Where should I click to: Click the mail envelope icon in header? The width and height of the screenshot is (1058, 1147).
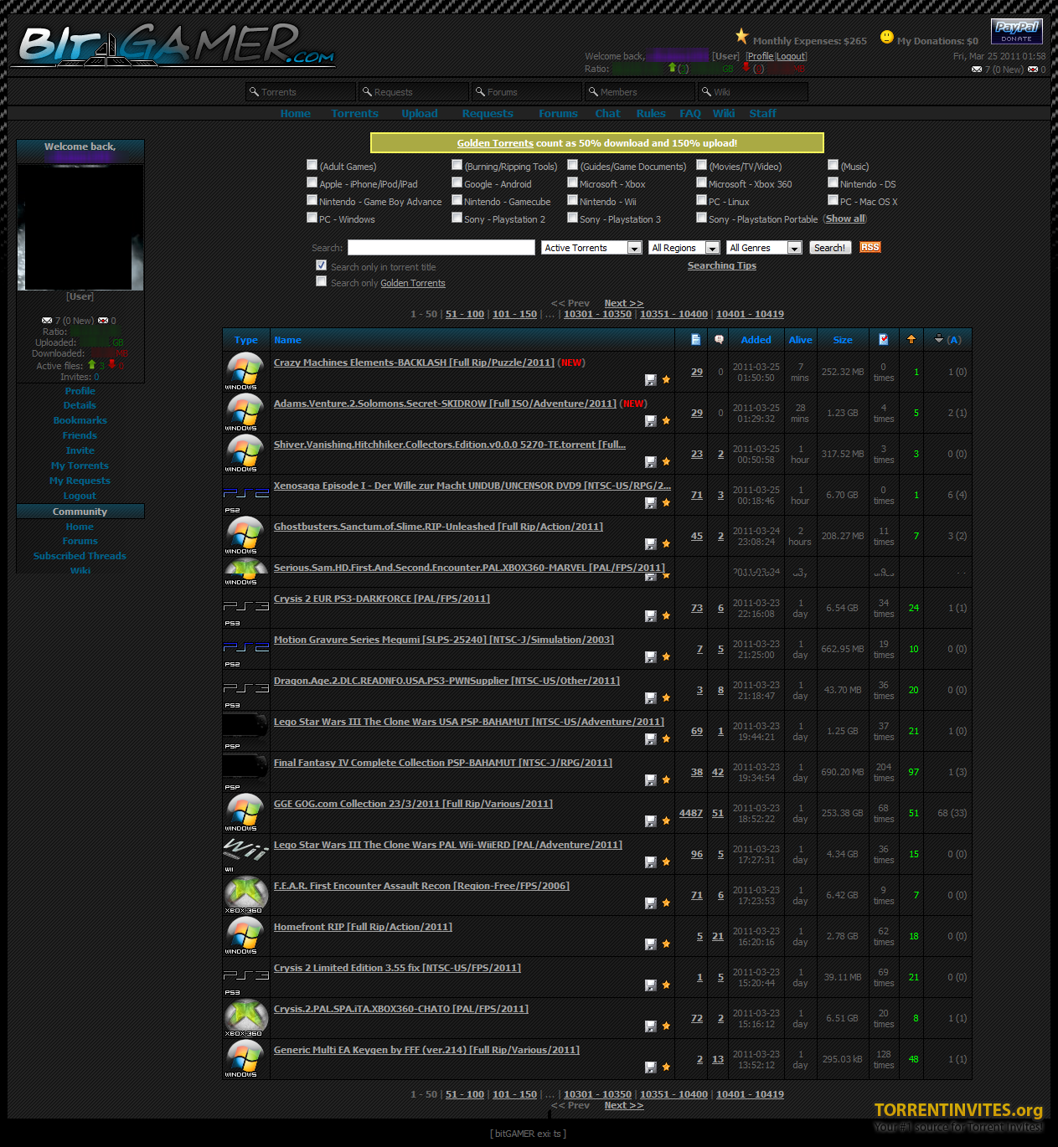(977, 69)
